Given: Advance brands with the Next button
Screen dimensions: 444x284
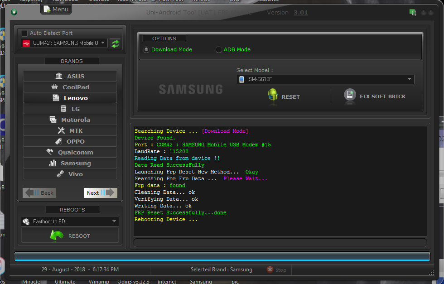Looking at the screenshot, I should tap(101, 193).
